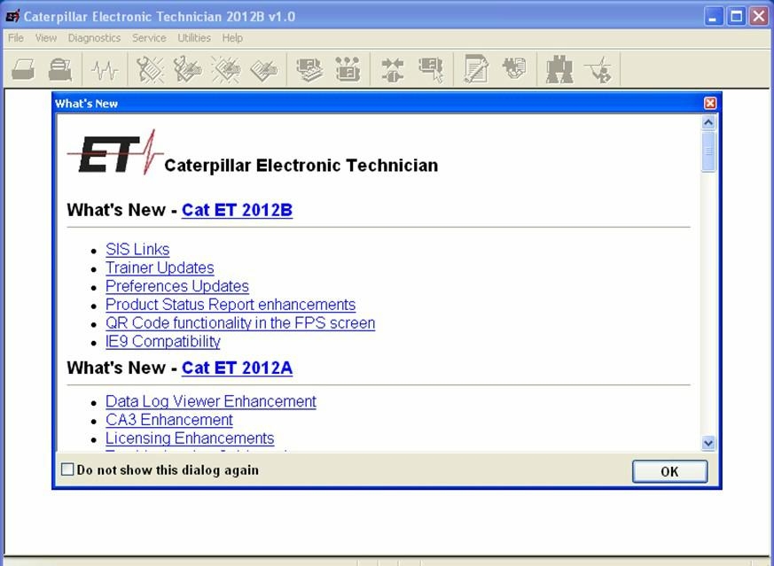Open the Utilities menu
The height and width of the screenshot is (566, 774).
pos(194,38)
